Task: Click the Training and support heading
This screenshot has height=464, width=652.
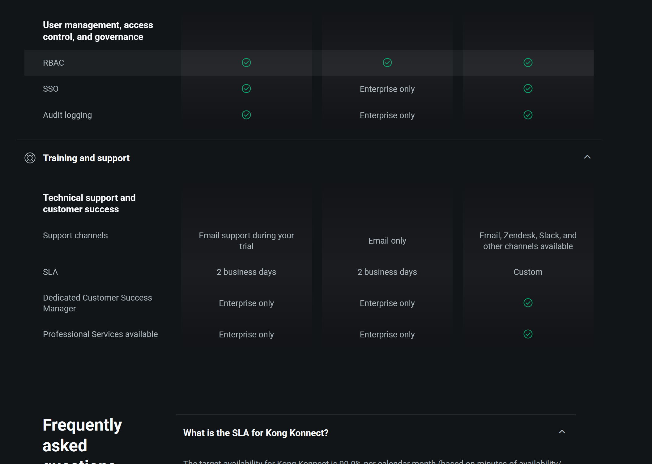Action: 86,158
